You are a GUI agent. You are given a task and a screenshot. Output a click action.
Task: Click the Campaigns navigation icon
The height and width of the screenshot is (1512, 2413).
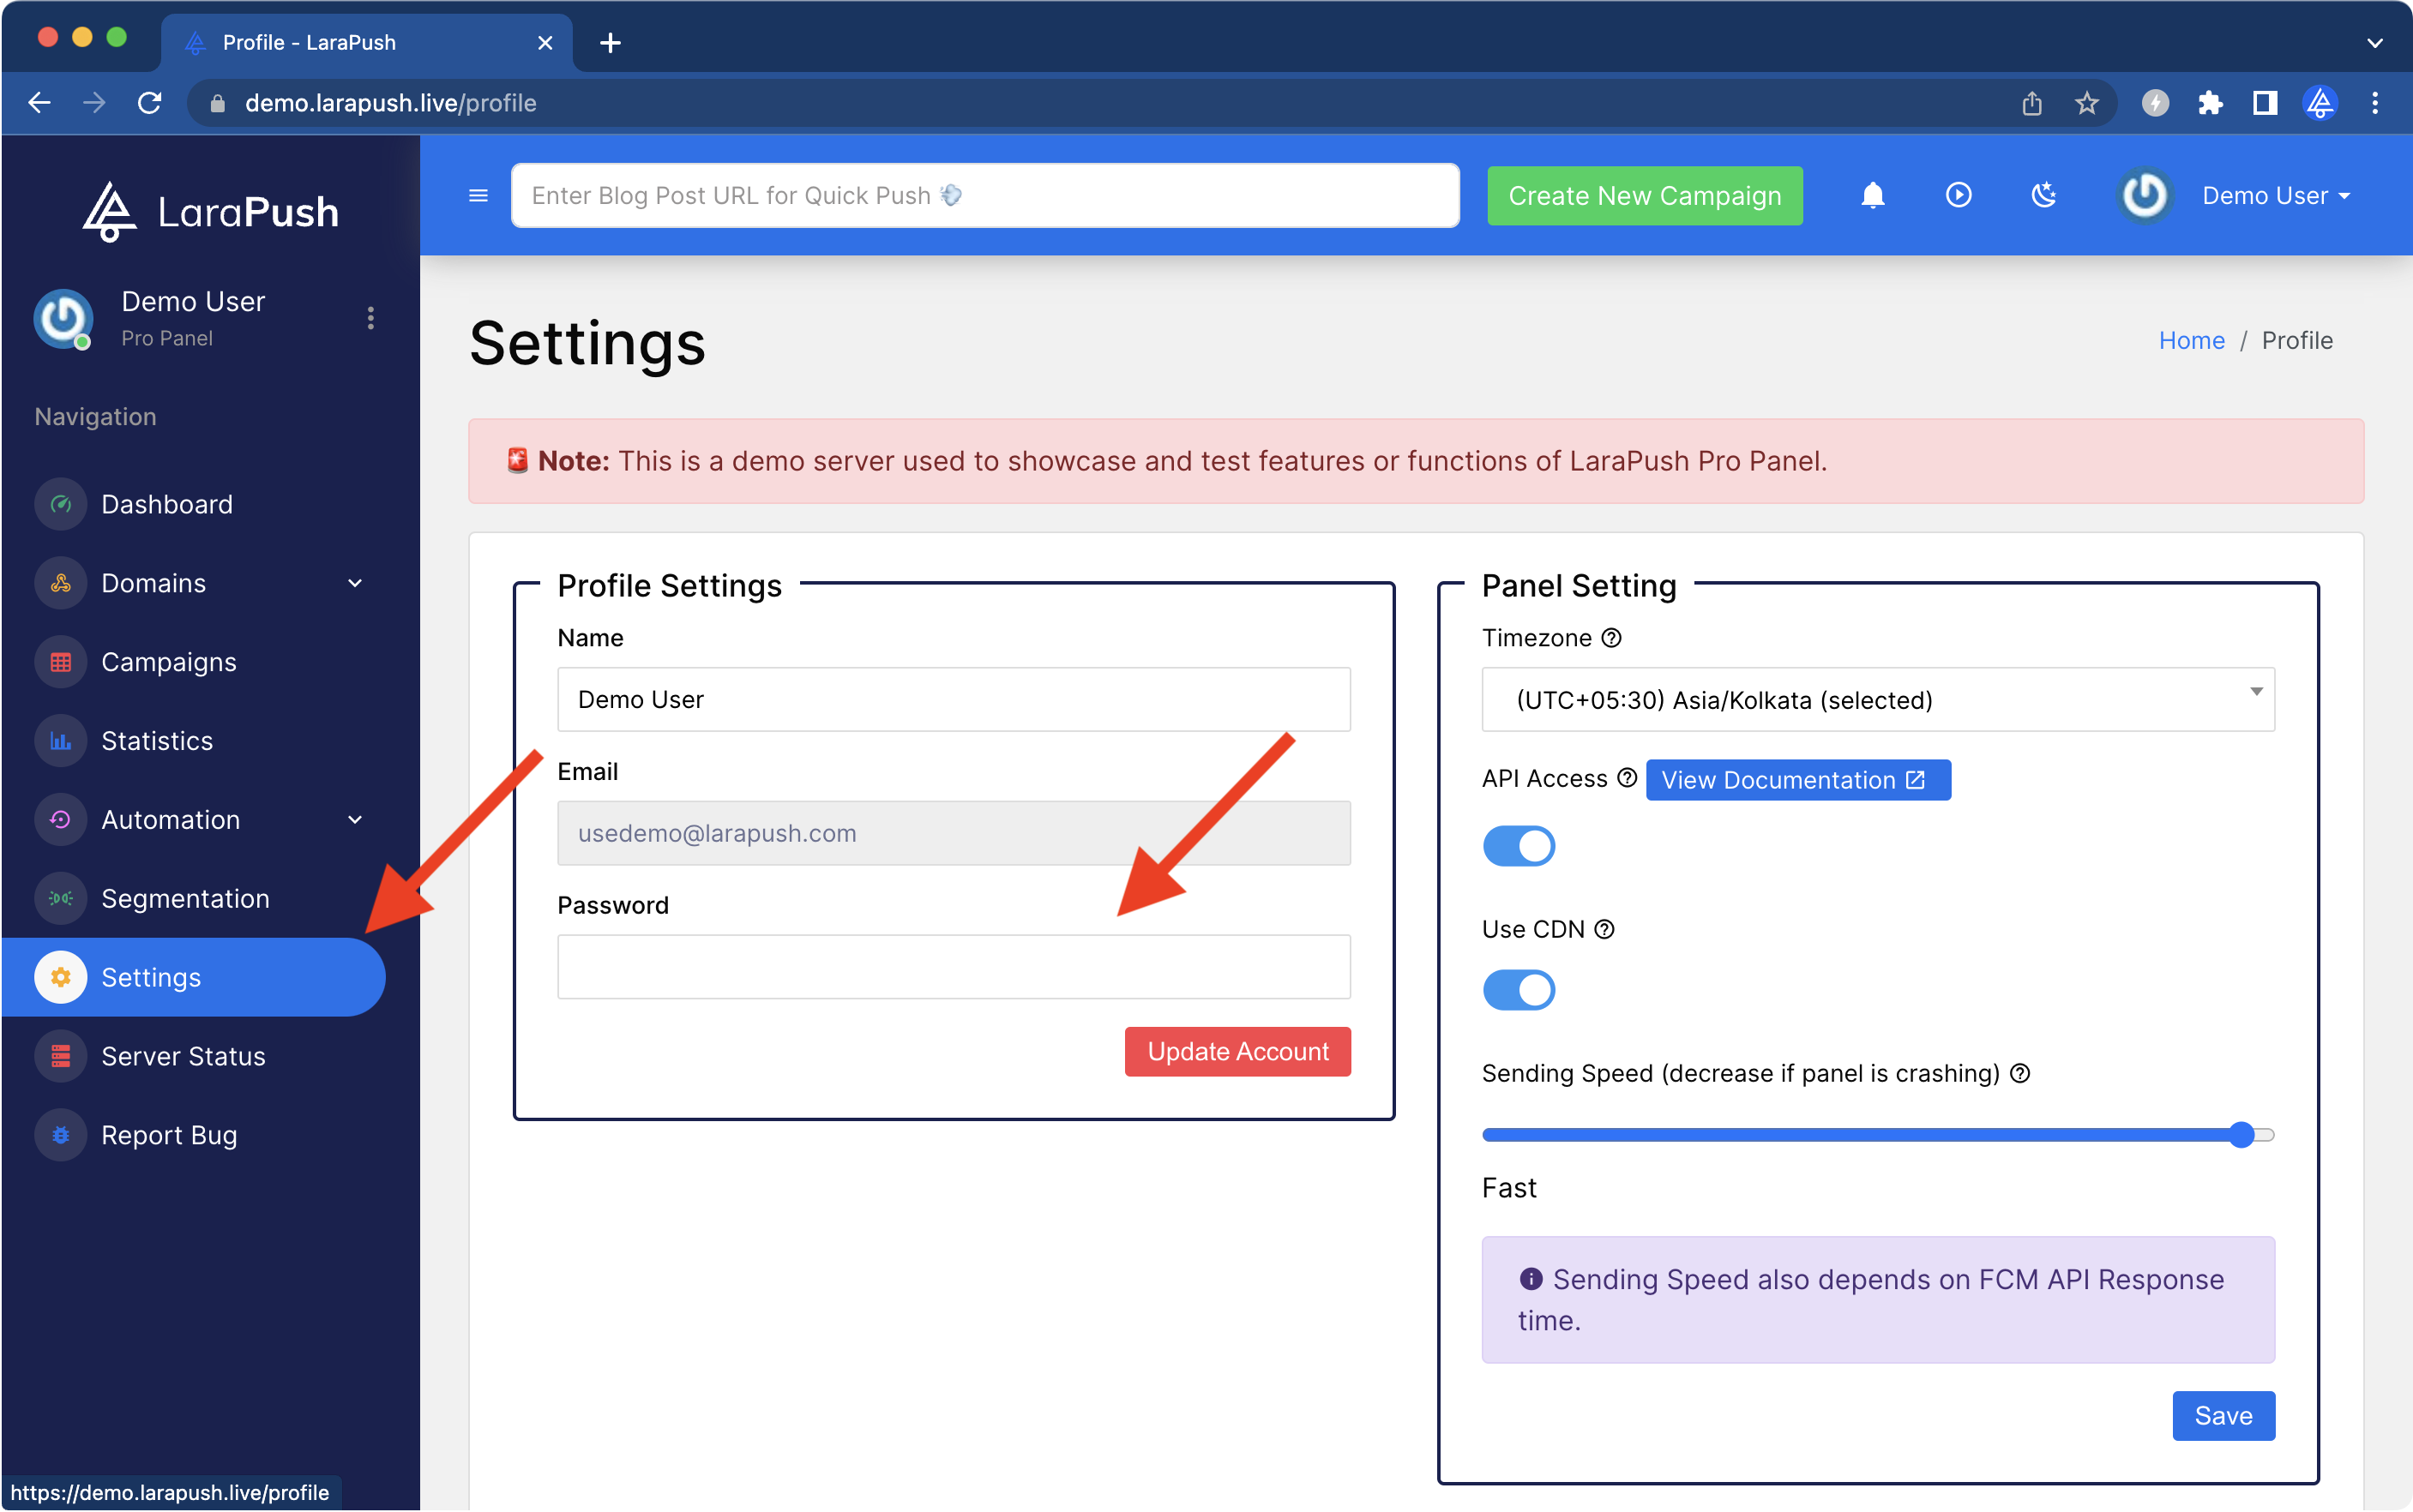tap(63, 662)
